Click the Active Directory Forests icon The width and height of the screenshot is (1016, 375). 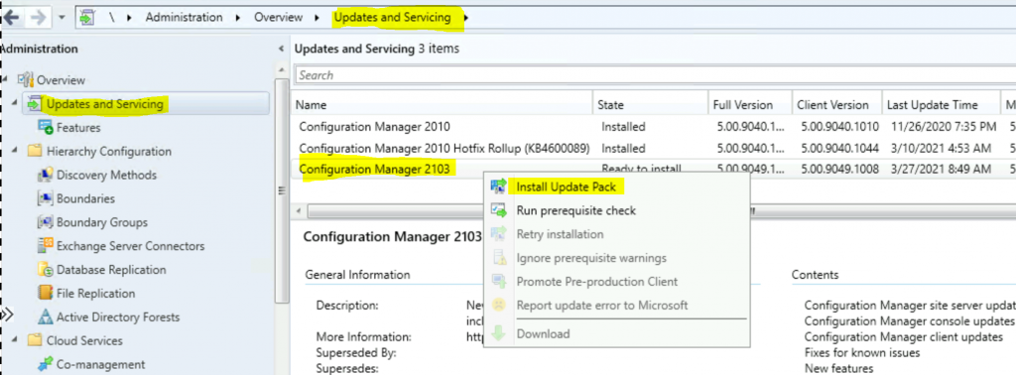(46, 316)
